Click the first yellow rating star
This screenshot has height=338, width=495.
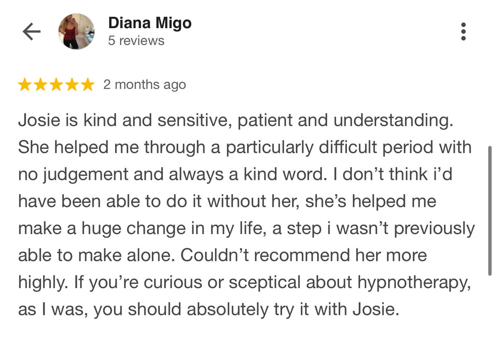pyautogui.click(x=25, y=85)
